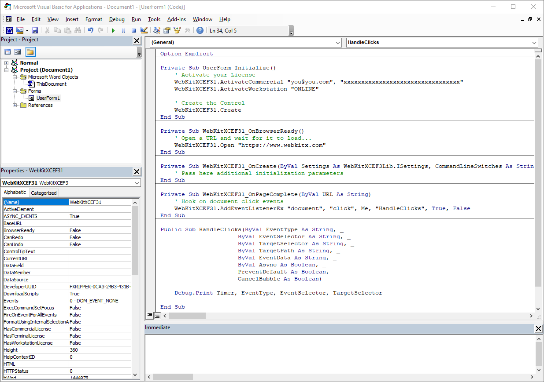Switch to Full Module View in code window
544x382 pixels.
click(157, 315)
